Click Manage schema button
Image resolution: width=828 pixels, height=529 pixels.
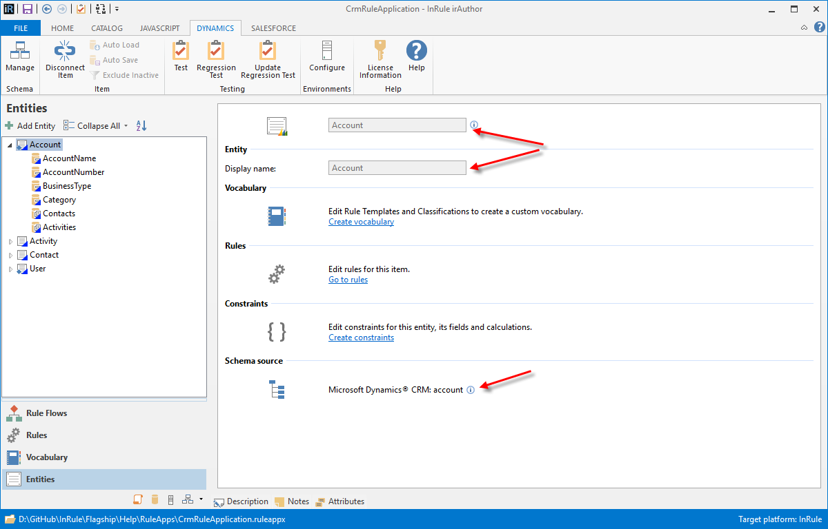tap(19, 57)
